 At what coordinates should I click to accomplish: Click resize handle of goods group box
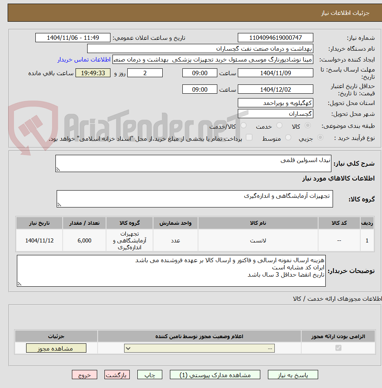(59, 205)
